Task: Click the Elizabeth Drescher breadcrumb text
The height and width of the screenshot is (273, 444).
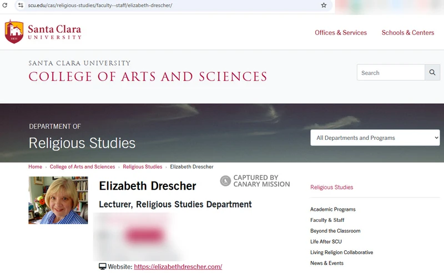Action: [191, 166]
